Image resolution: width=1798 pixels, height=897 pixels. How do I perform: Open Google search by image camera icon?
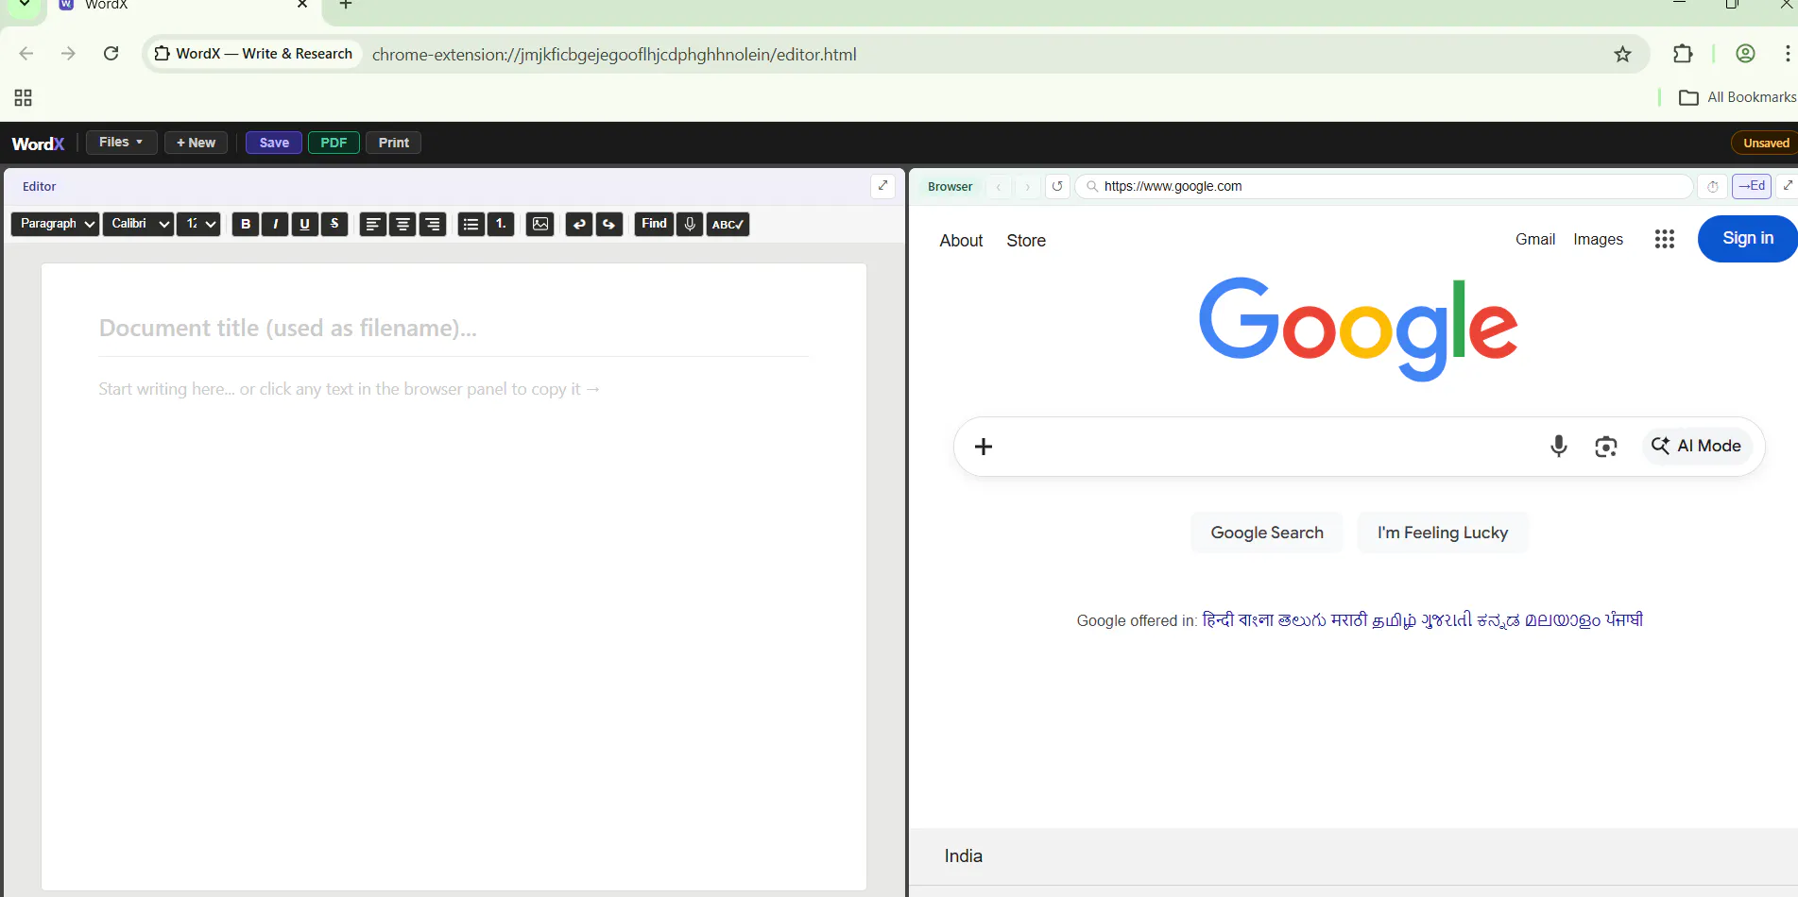[1606, 447]
